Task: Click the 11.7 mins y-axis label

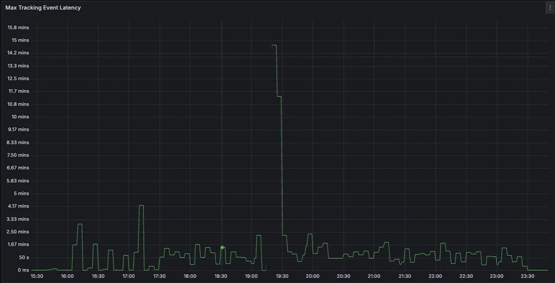Action: click(19, 92)
